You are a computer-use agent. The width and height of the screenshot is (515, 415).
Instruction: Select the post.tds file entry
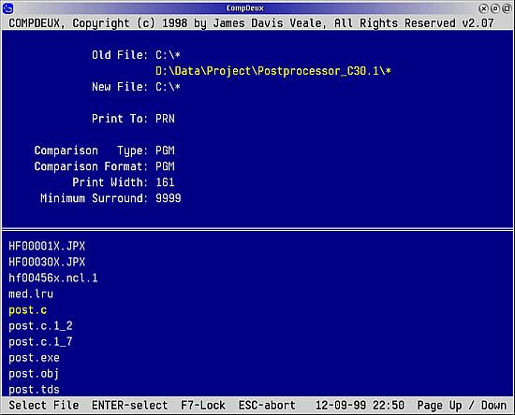[x=34, y=390]
